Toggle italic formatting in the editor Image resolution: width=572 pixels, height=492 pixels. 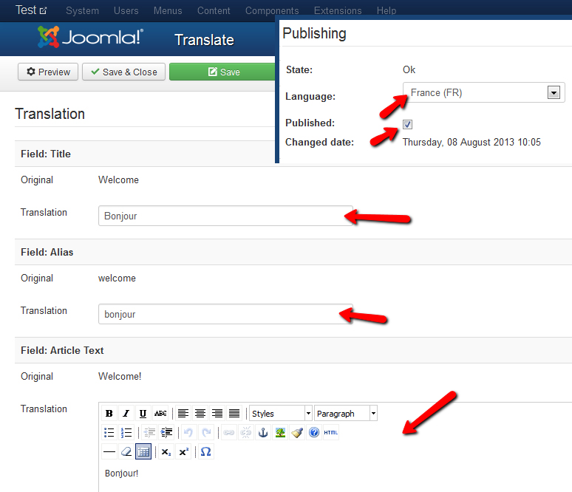point(126,413)
